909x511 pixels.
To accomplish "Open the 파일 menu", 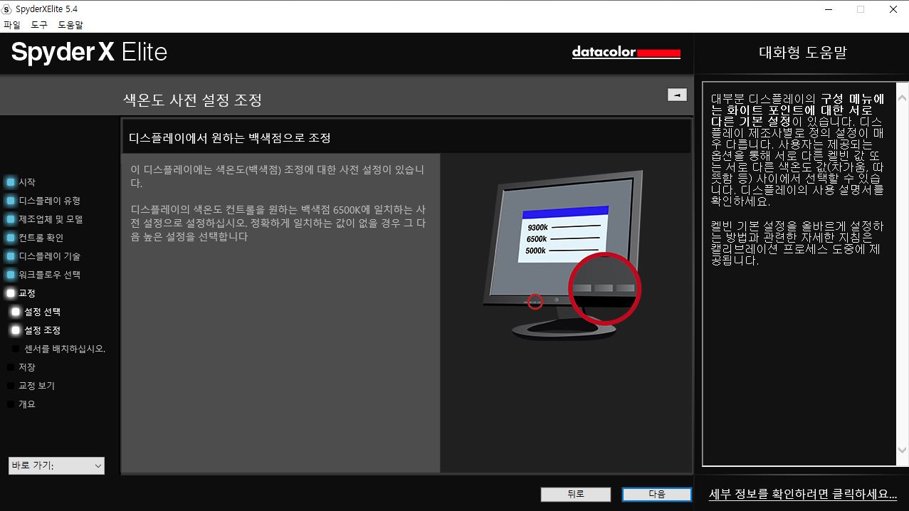I will click(12, 25).
